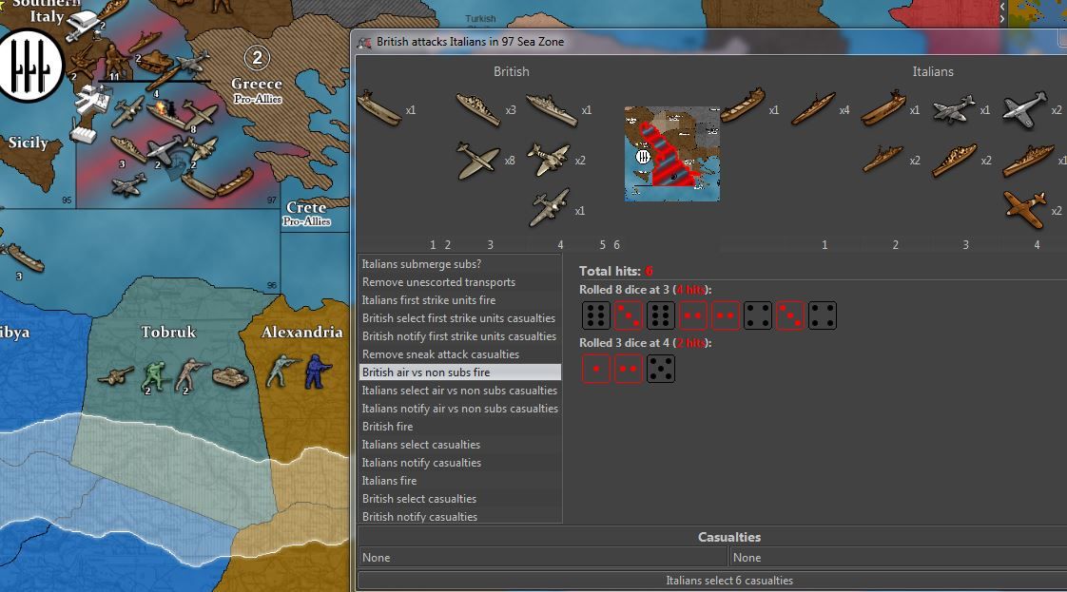Viewport: 1067px width, 592px height.
Task: Select the British fighter x8 unit icon
Action: [477, 161]
